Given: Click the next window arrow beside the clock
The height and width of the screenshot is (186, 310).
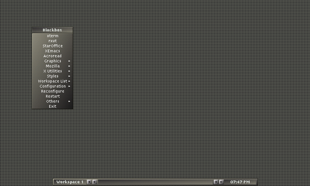Looking at the screenshot, I should pos(221,182).
